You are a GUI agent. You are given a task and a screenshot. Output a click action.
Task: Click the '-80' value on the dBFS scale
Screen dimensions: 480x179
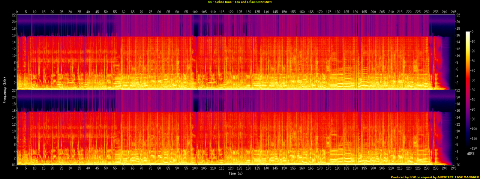(474, 110)
